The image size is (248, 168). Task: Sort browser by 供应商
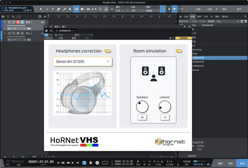[x=211, y=21]
